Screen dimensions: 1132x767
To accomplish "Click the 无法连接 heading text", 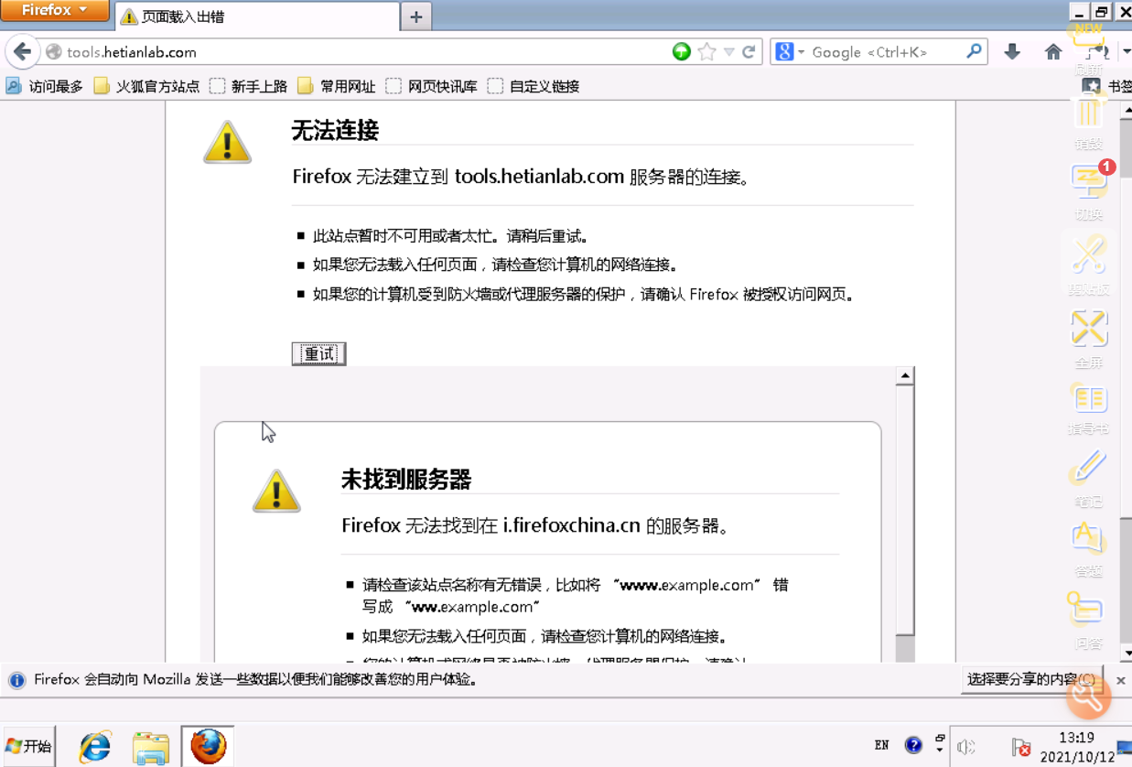I will pyautogui.click(x=335, y=131).
